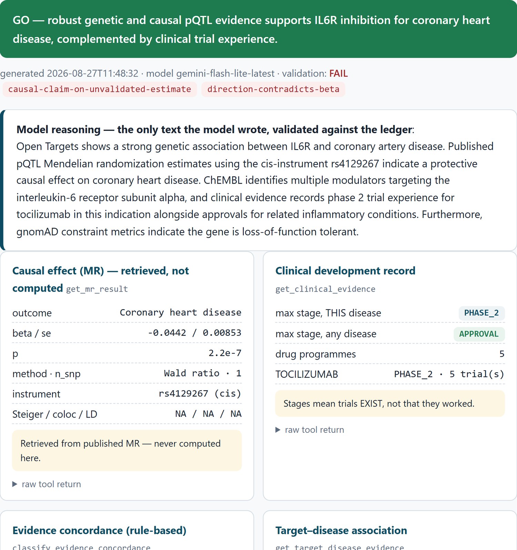This screenshot has width=517, height=550.
Task: Click the APPROVAL stage badge
Action: pos(479,334)
